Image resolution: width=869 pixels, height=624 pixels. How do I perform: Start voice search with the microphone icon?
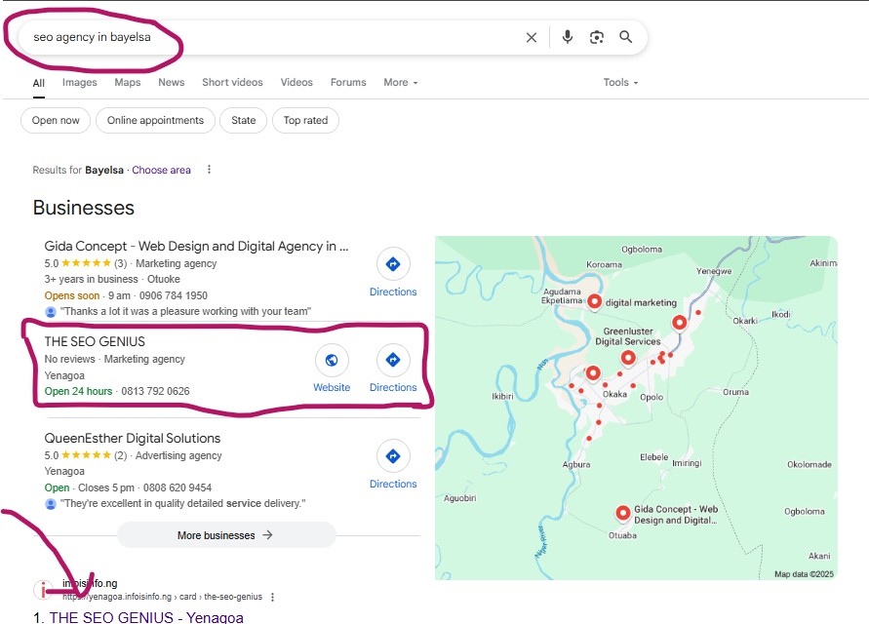[568, 38]
